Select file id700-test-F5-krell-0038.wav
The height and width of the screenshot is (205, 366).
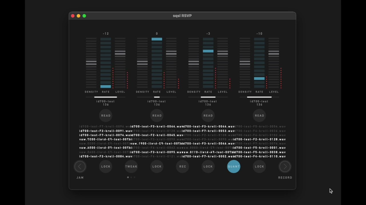pos(259,152)
